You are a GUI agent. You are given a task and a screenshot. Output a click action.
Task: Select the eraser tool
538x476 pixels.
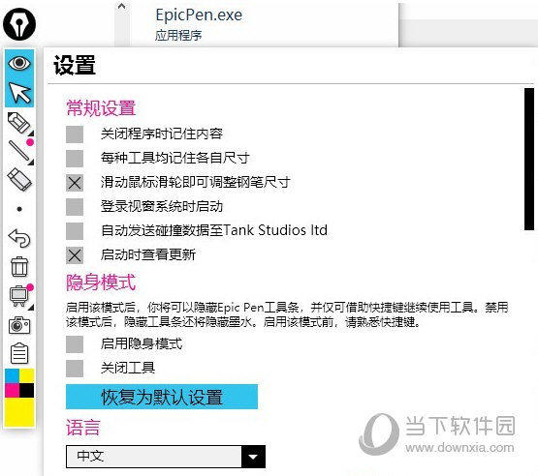tap(19, 179)
